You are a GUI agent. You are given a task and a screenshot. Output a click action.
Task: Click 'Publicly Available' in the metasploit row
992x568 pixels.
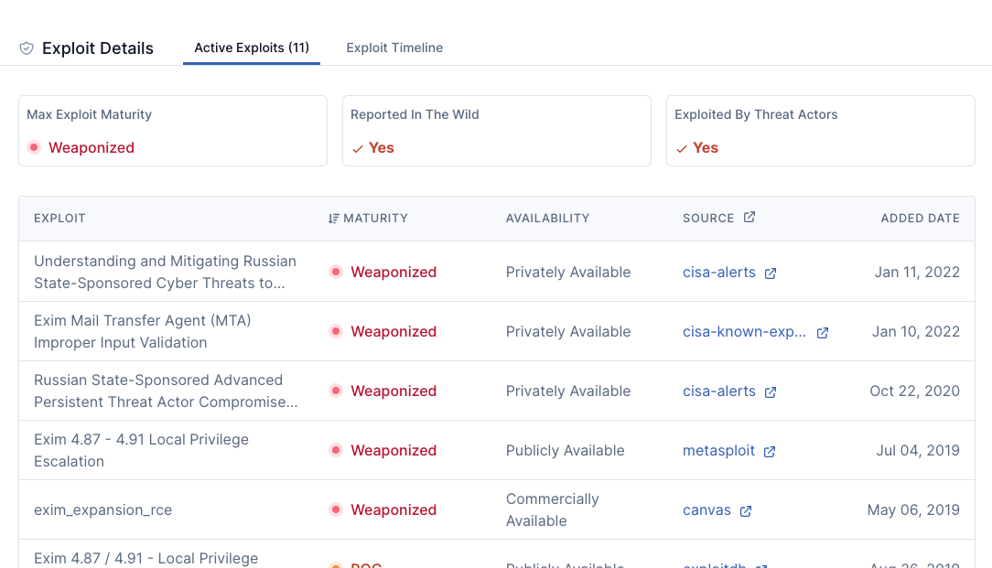pos(565,450)
